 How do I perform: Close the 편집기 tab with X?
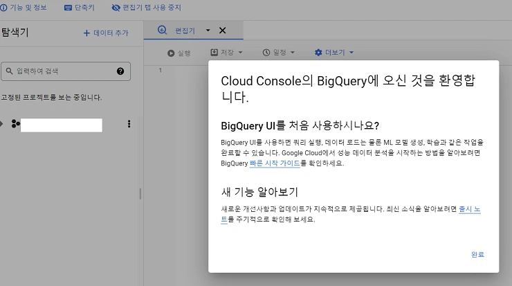[223, 30]
